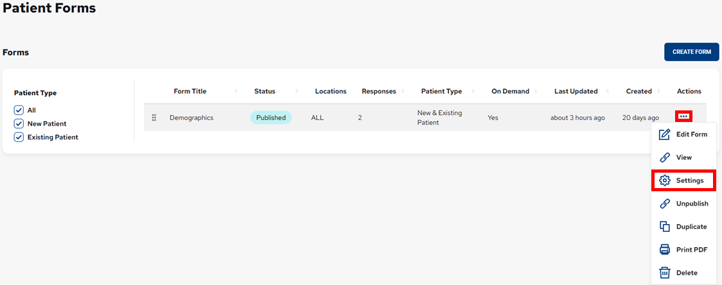
Task: Grab the drag handle beside Demographics row
Action: pyautogui.click(x=154, y=117)
